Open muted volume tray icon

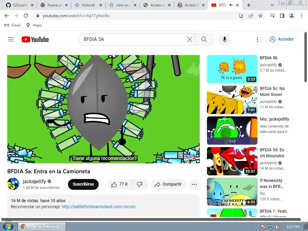tap(278, 227)
